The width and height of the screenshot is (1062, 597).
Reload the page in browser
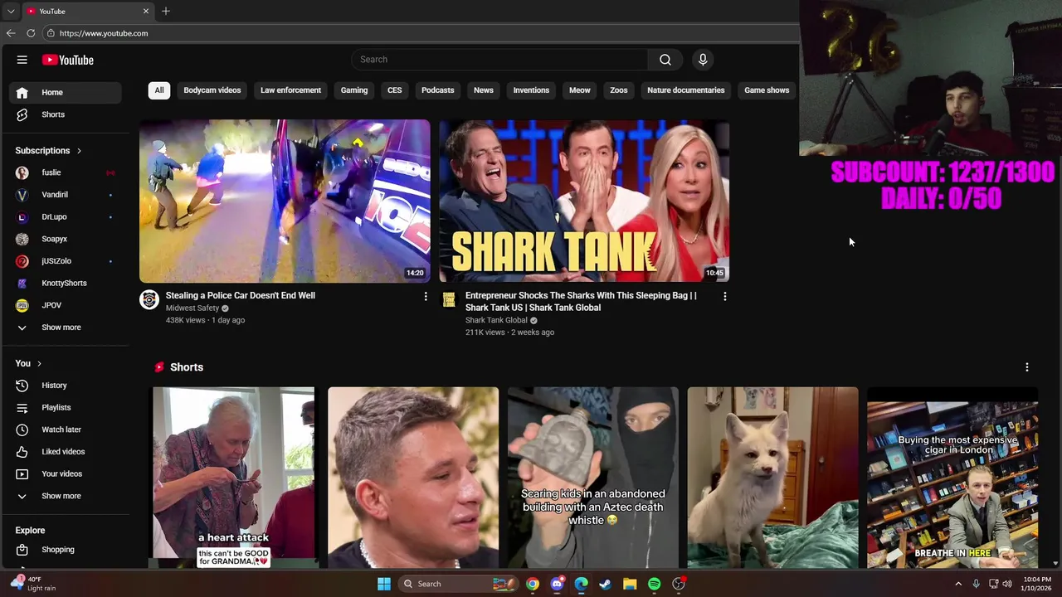pos(31,33)
